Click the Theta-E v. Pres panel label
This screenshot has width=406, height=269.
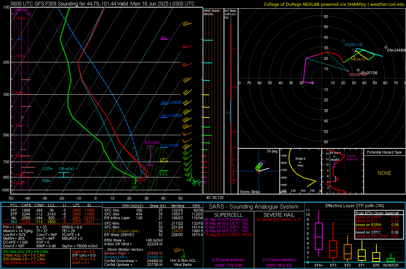(x=300, y=162)
